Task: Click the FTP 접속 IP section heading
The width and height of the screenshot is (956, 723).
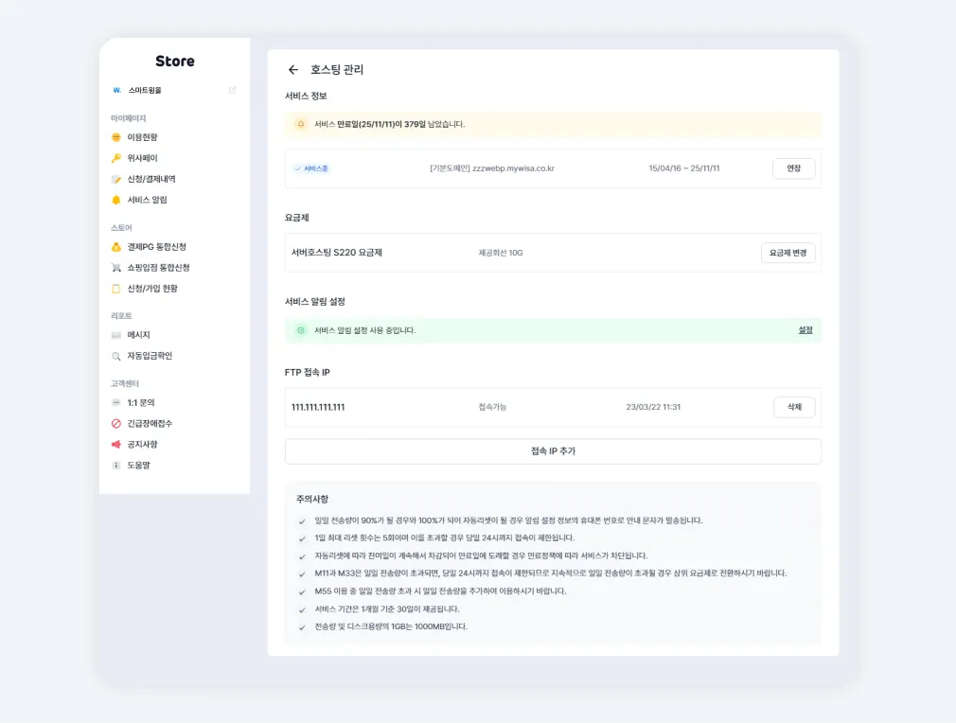Action: 308,372
